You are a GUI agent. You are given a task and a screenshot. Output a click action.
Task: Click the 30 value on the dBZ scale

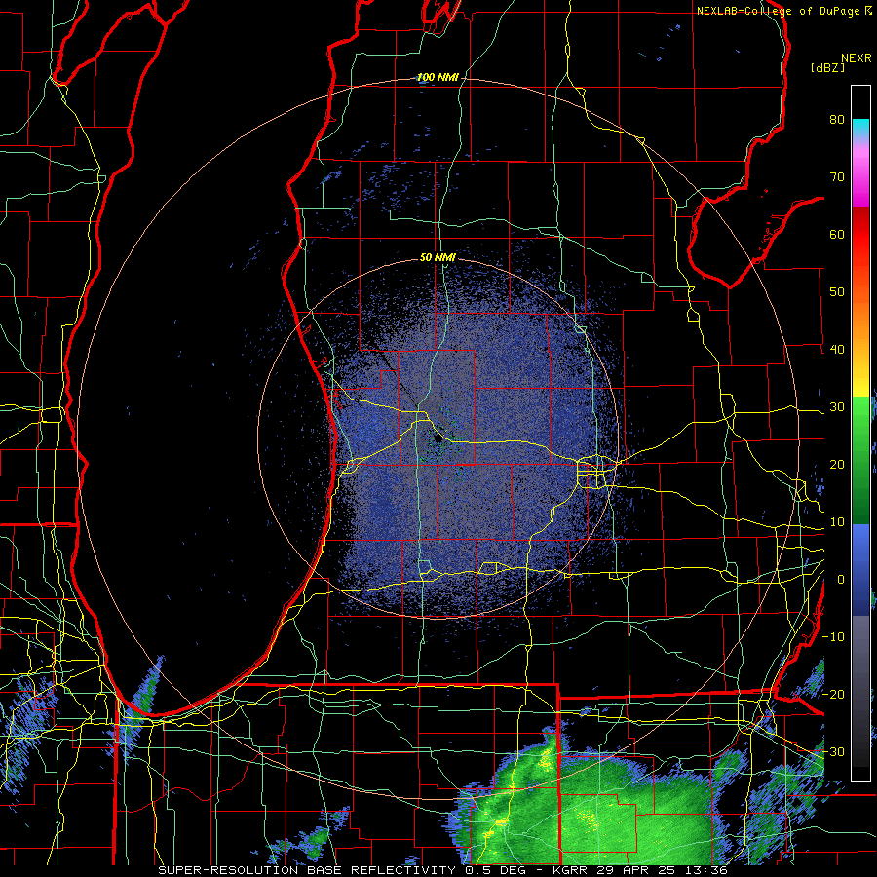[x=837, y=407]
